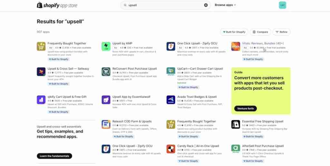Open the yellow Guide card headline
330x166 pixels.
tap(259, 83)
